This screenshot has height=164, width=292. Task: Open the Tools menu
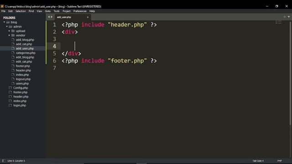[57, 11]
